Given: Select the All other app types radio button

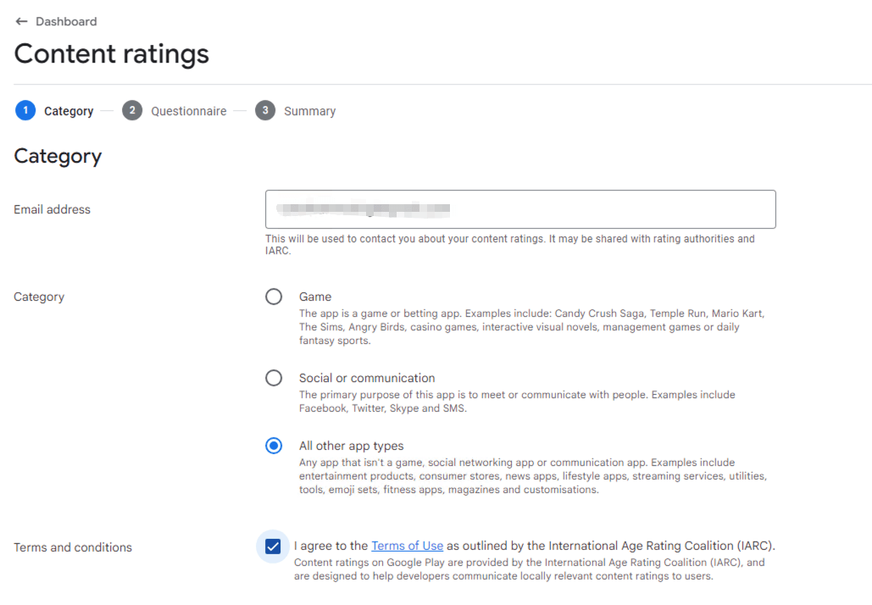Looking at the screenshot, I should tap(274, 446).
